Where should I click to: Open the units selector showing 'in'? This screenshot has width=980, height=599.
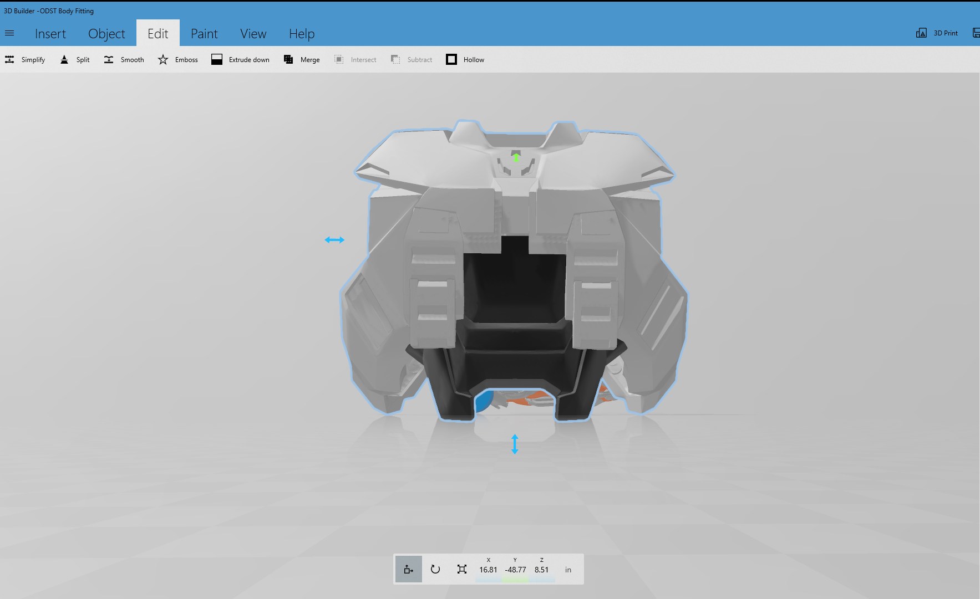(x=568, y=570)
